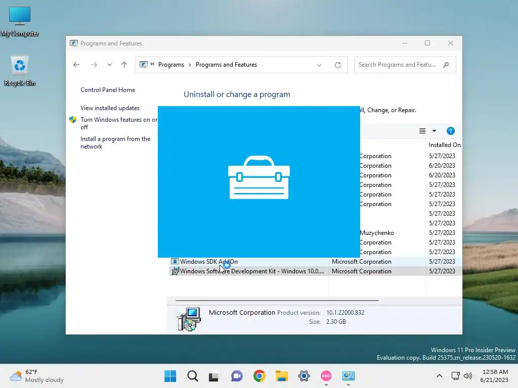Click the Muzychenko publisher cell

pos(377,233)
